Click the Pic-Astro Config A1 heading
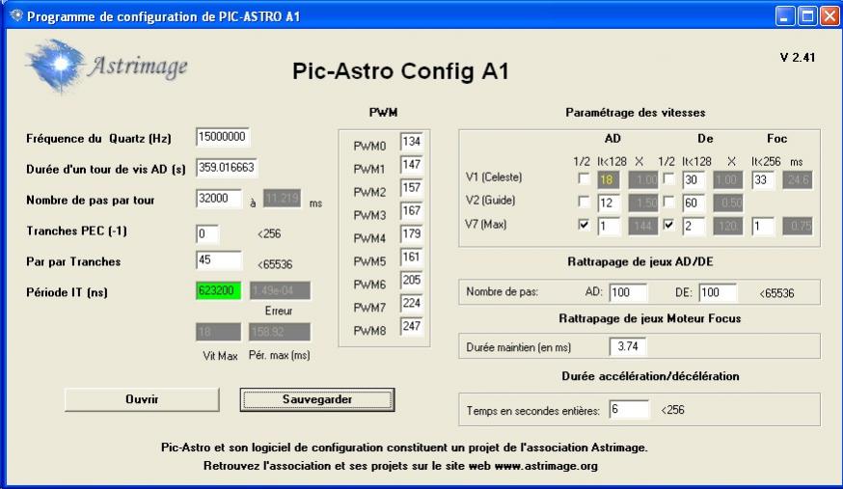The width and height of the screenshot is (843, 489). 400,71
